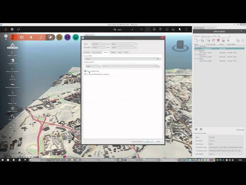Image resolution: width=246 pixels, height=185 pixels.
Task: Select the arrow pointer tool in orange toolbar
Action: (31, 37)
